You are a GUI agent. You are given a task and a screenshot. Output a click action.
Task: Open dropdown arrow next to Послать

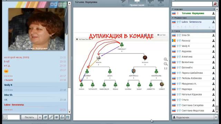click(x=40, y=117)
